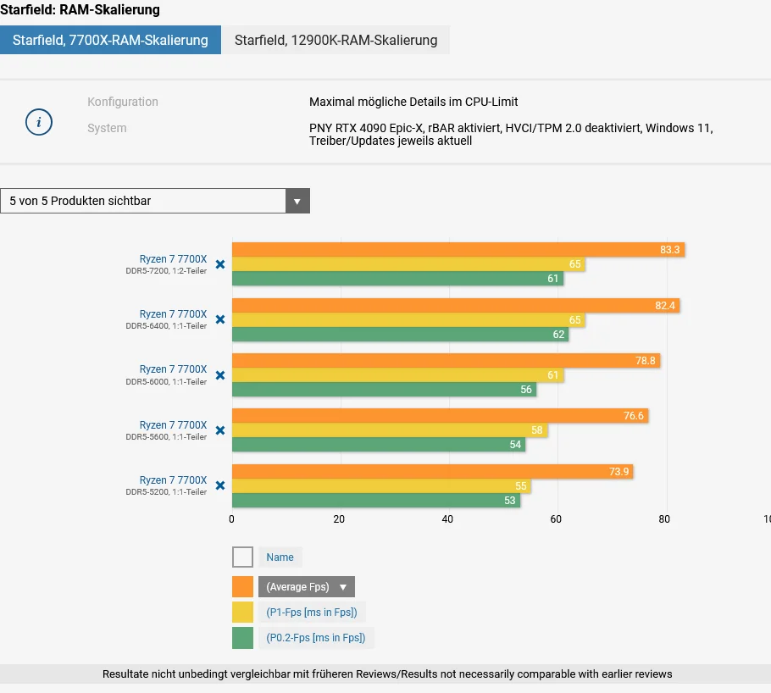Click the green 53 fps bar

pyautogui.click(x=376, y=500)
